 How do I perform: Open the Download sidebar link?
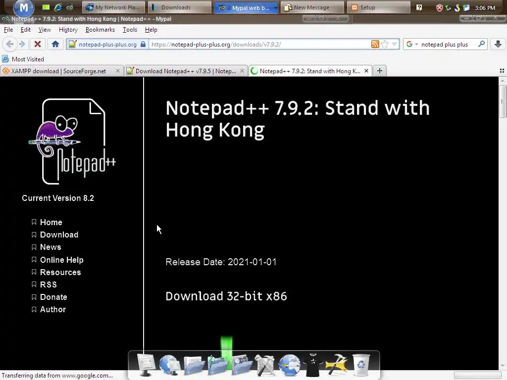[59, 235]
